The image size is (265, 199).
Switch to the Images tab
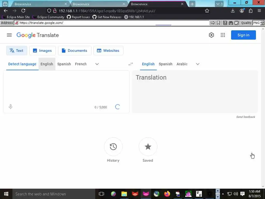point(42,51)
